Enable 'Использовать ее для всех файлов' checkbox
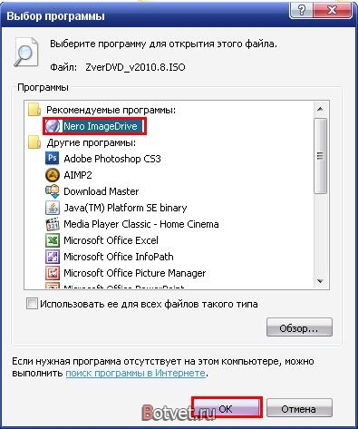 [x=32, y=304]
